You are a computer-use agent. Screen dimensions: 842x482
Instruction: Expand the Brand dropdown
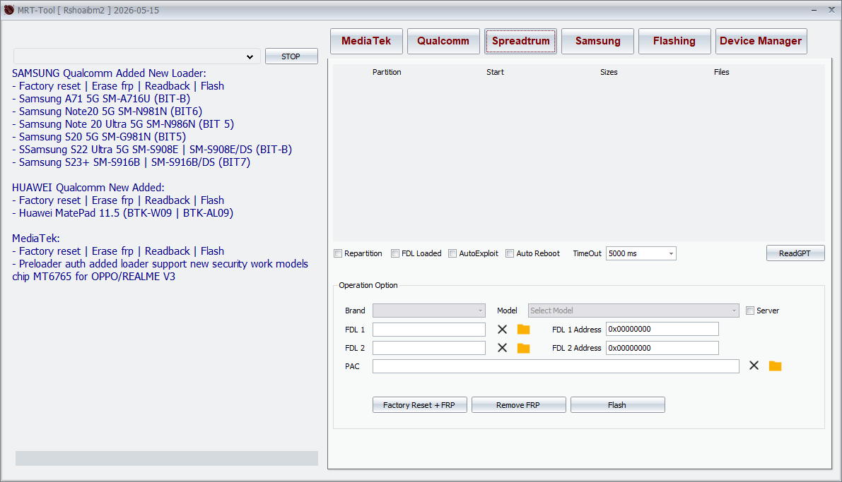point(428,311)
